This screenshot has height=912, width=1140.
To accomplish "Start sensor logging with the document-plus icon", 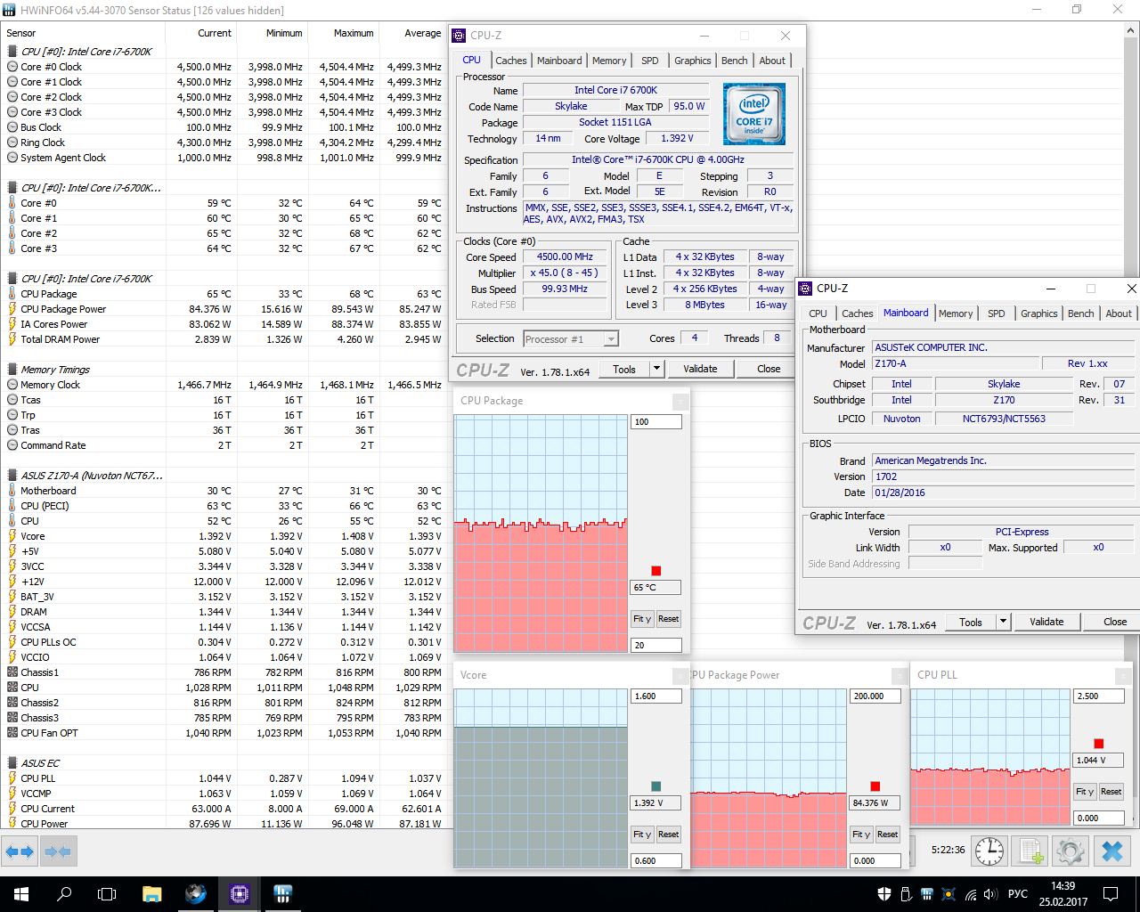I will click(1030, 851).
